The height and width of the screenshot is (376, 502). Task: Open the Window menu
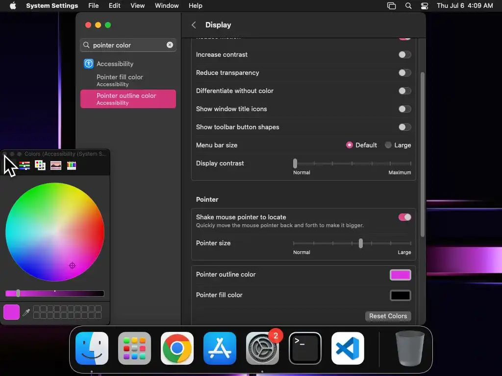(167, 6)
